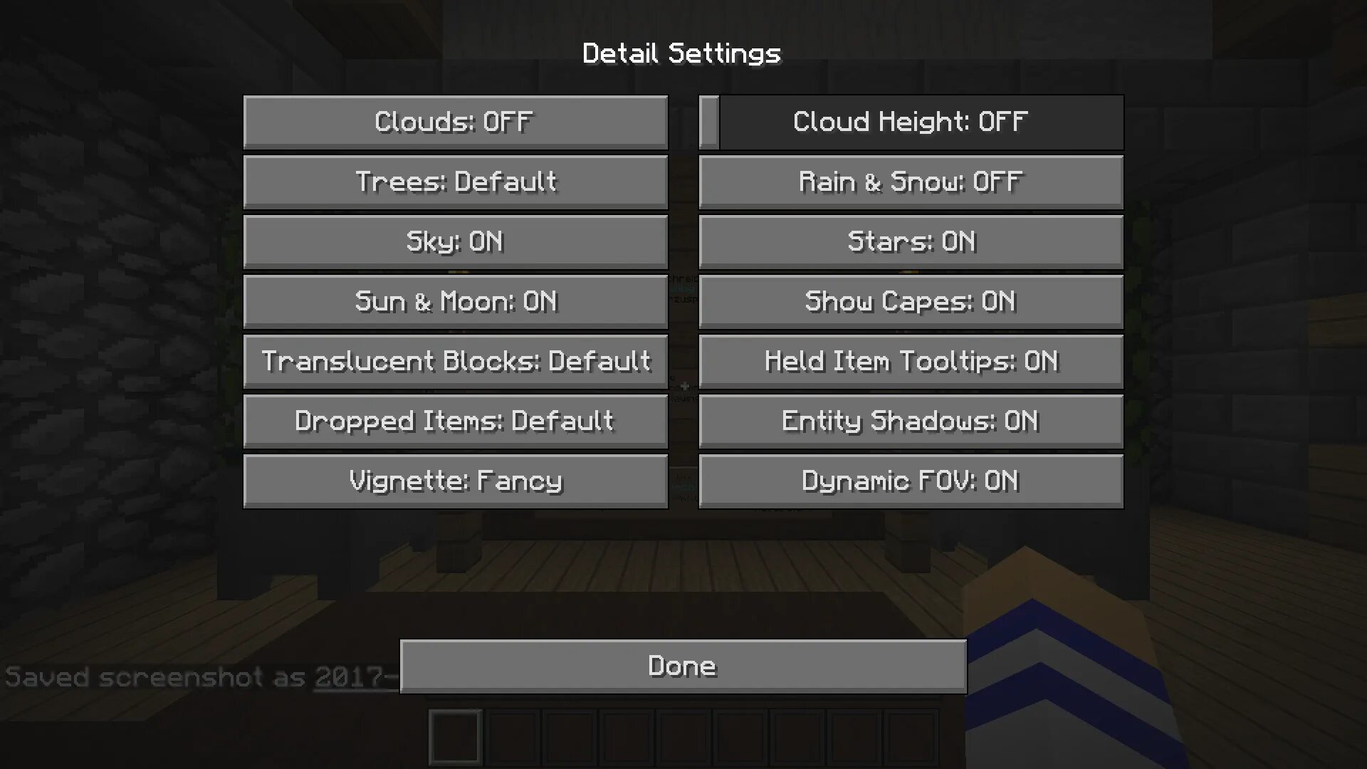Click the Show Capes: ON button
1367x769 pixels.
910,300
